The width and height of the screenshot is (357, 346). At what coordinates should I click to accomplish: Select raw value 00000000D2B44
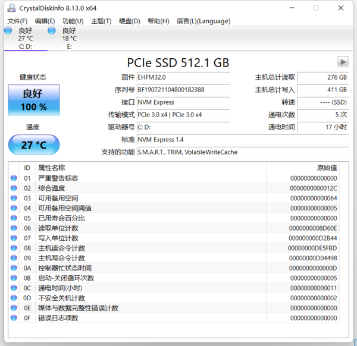[313, 238]
